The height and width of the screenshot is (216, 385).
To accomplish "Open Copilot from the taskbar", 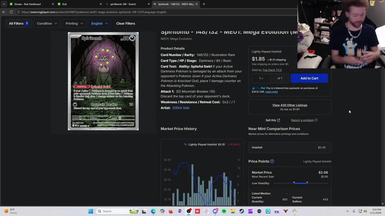I will pyautogui.click(x=162, y=211).
